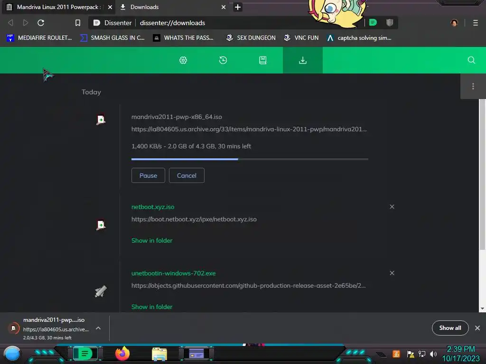Click download status text 1,400 KB/s
486x364 pixels.
[191, 146]
